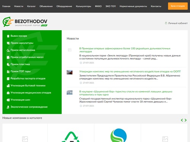Image resolution: width=190 pixels, height=142 pixels.
Task: Open Прием ПЭТ тары sidebar link
Action: click(x=21, y=71)
